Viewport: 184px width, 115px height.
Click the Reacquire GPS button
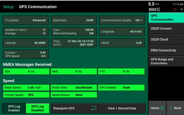pos(75,108)
